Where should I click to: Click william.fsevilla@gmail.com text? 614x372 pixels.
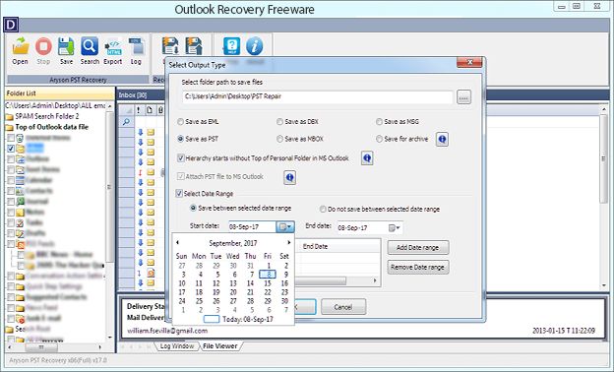167,331
